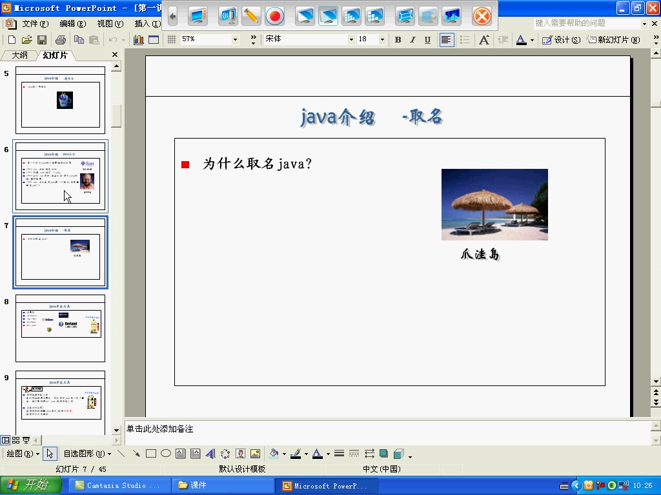Open the 课件 folder in taskbar
The image size is (661, 495).
point(223,485)
